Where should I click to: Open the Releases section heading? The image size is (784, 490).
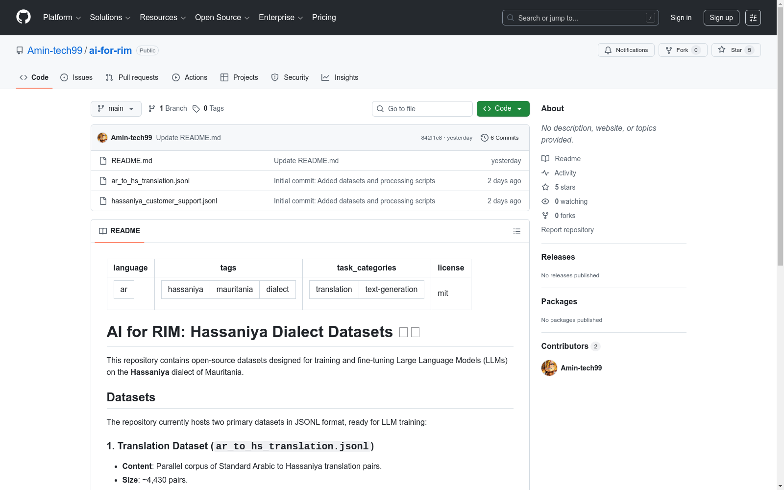click(x=558, y=257)
